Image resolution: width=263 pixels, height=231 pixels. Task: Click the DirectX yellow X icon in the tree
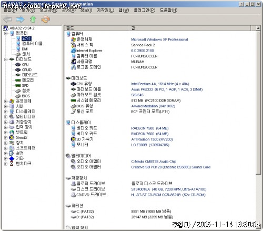click(12, 138)
